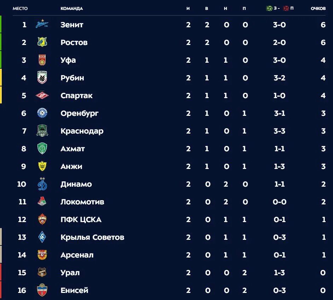Screen dimensions: 333x300
Task: Click the КОМАНДА column header
Action: [x=71, y=9]
